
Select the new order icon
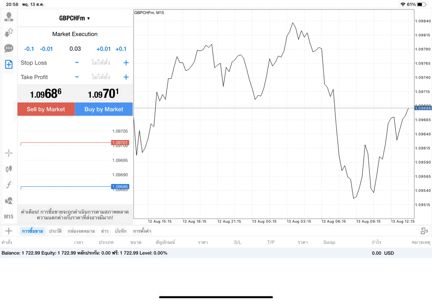[9, 64]
